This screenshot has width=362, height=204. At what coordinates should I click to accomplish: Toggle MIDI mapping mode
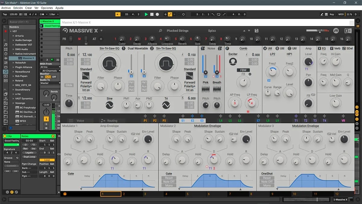click(341, 14)
